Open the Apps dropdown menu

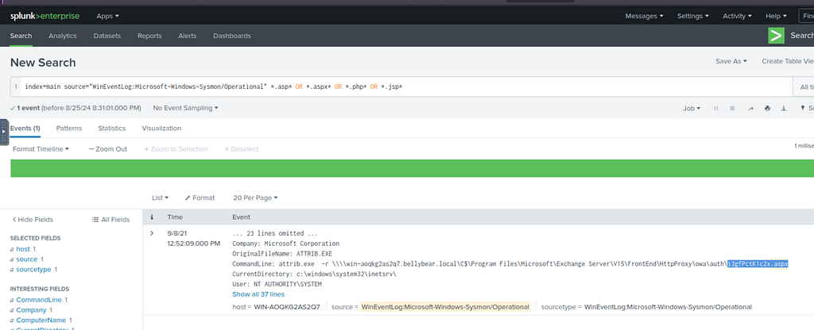click(x=107, y=16)
